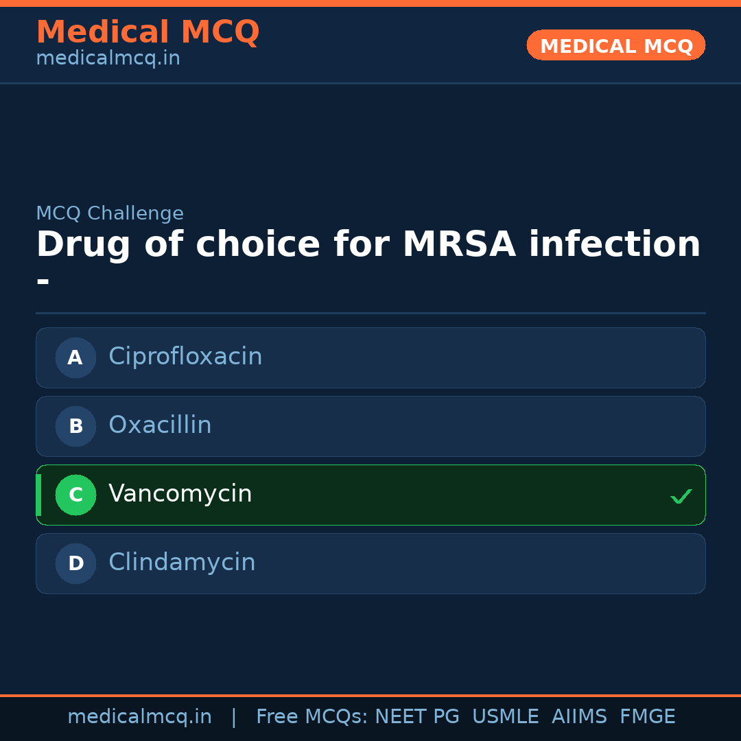Open the medicalmcq.in link in the footer
Screen dimensions: 741x741
pyautogui.click(x=139, y=717)
